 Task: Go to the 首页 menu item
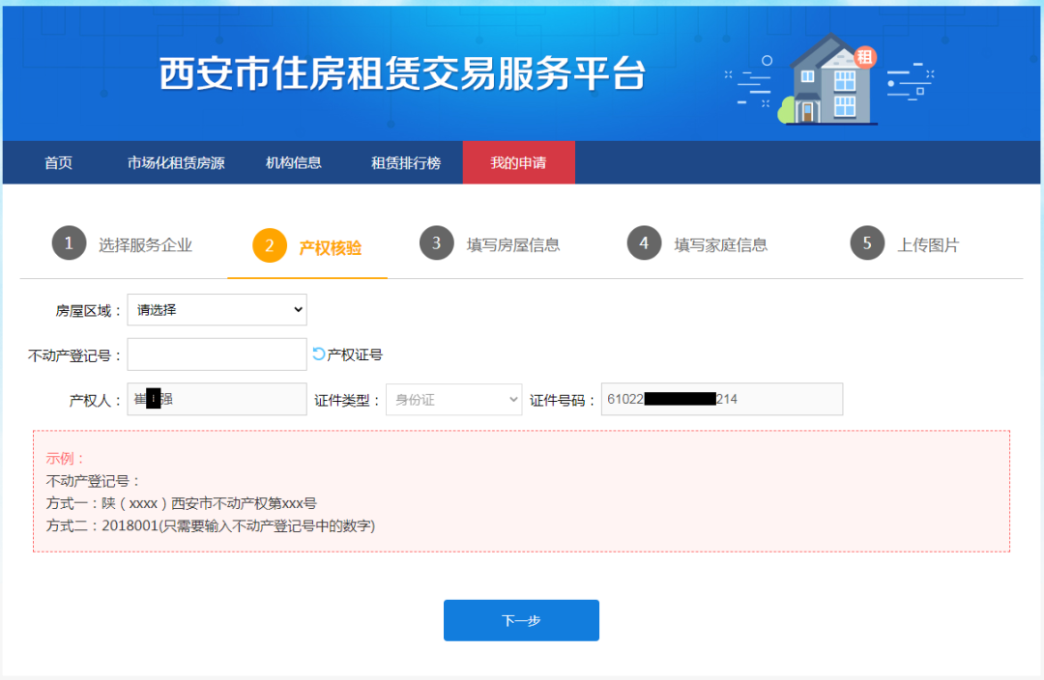(x=58, y=163)
